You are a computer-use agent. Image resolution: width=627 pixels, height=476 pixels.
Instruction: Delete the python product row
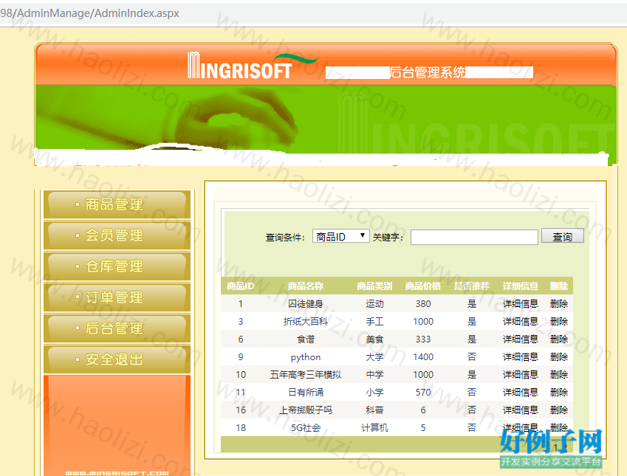[x=558, y=357]
